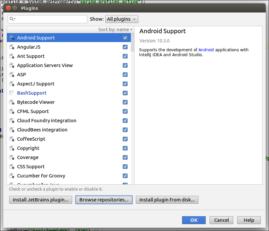Viewport: 269px width, 231px height.
Task: Uncheck Cloud Foundry integration checkbox
Action: pos(125,121)
